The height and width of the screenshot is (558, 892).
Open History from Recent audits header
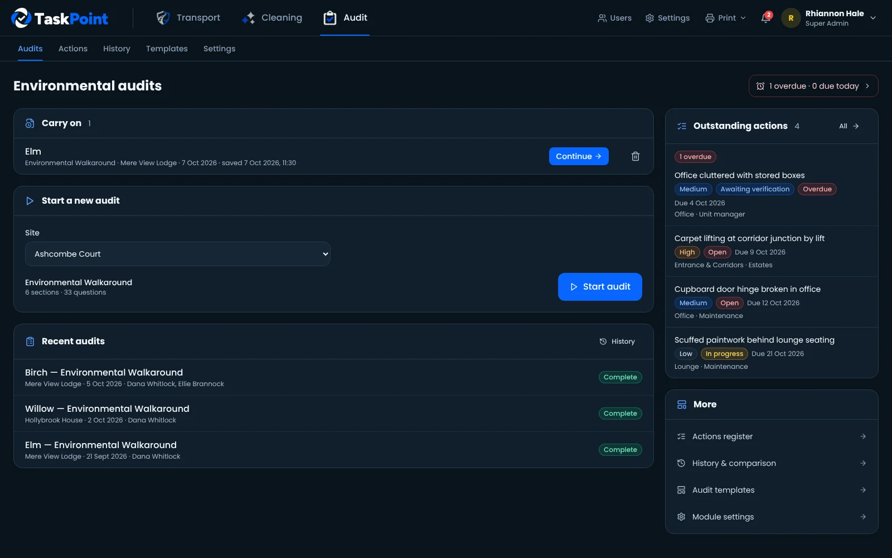(617, 341)
